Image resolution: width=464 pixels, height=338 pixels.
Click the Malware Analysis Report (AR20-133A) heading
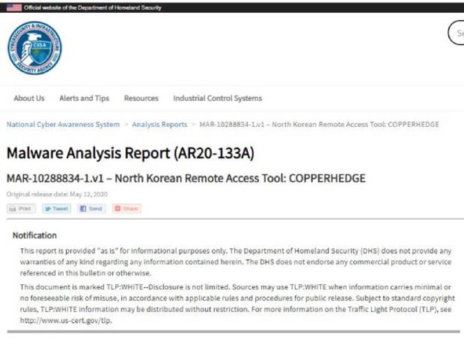(130, 153)
